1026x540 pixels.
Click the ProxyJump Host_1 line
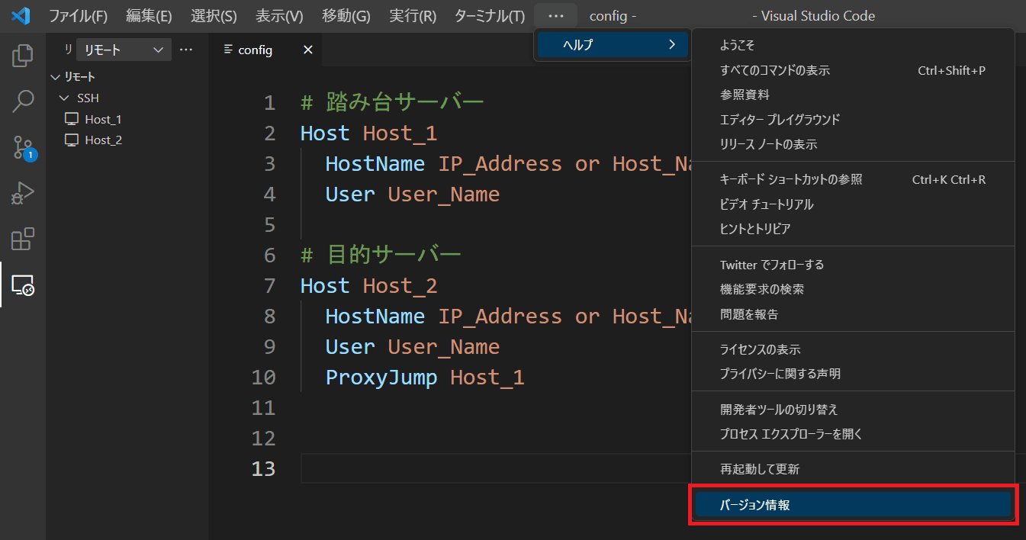point(425,378)
